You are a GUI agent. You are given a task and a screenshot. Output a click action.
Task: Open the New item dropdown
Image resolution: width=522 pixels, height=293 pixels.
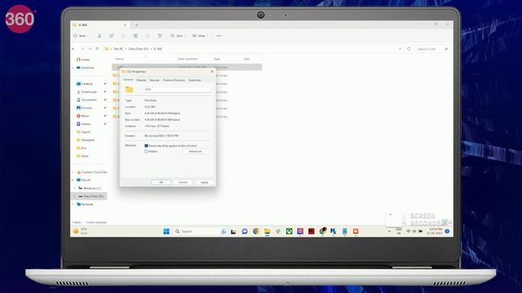(x=81, y=36)
